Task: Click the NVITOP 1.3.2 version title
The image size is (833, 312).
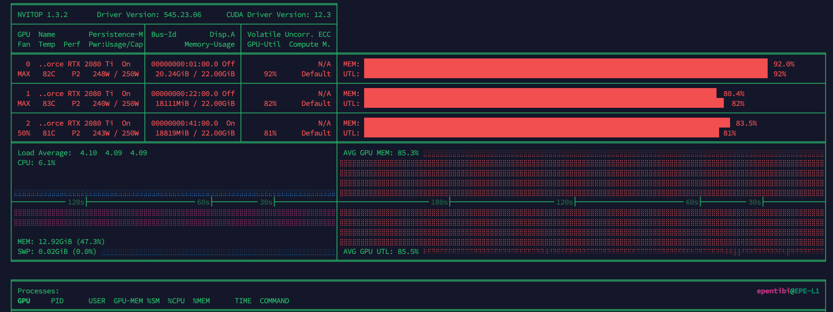Action: (43, 14)
